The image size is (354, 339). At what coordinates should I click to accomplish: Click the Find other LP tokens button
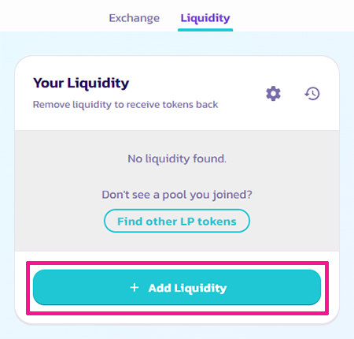177,221
